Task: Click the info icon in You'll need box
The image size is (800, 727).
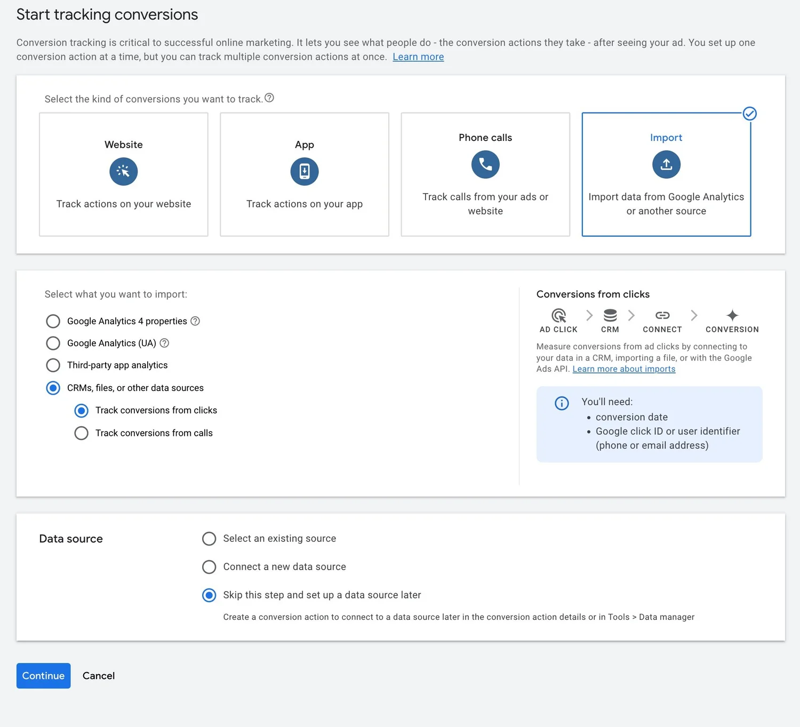Action: tap(562, 403)
